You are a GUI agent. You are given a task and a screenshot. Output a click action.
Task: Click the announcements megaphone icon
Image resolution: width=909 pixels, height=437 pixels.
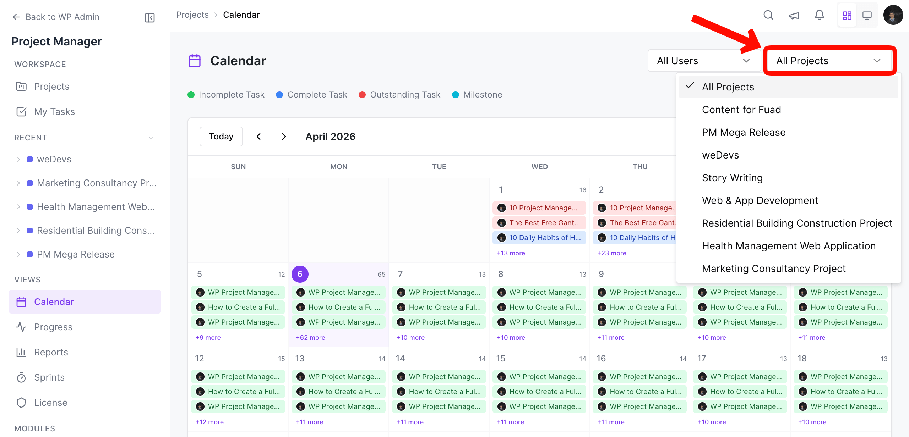(794, 15)
